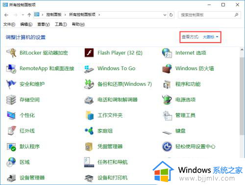Open the Windows 防火墙 brick wall icon

167,68
